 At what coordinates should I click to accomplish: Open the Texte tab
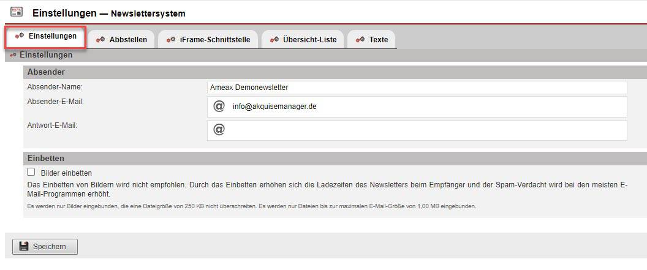[x=378, y=40]
